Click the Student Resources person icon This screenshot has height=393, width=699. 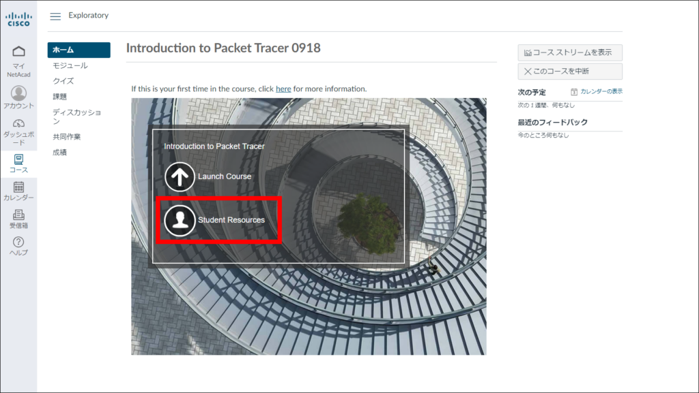tap(180, 220)
